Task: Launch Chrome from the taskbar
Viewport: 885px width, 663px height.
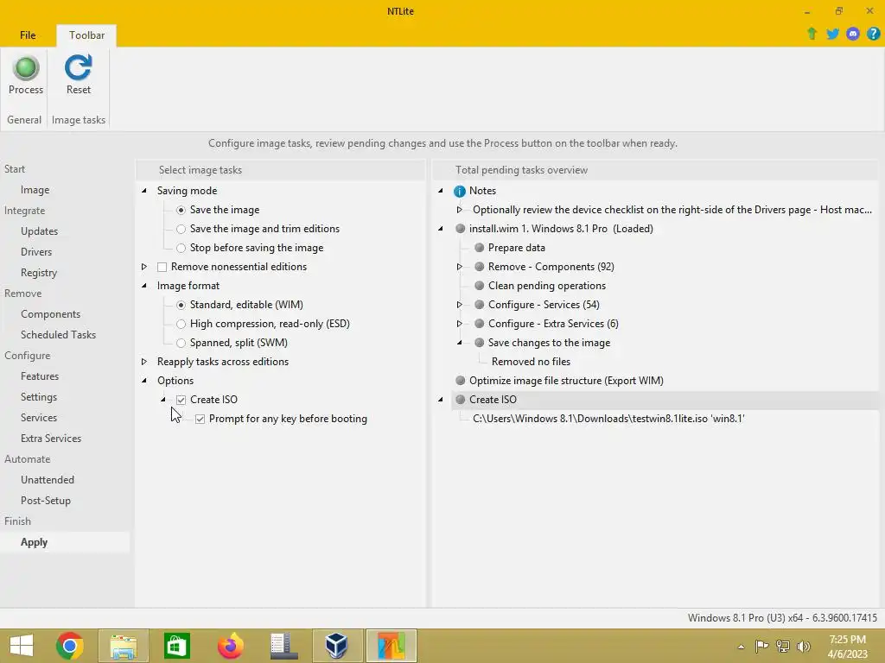Action: point(70,646)
